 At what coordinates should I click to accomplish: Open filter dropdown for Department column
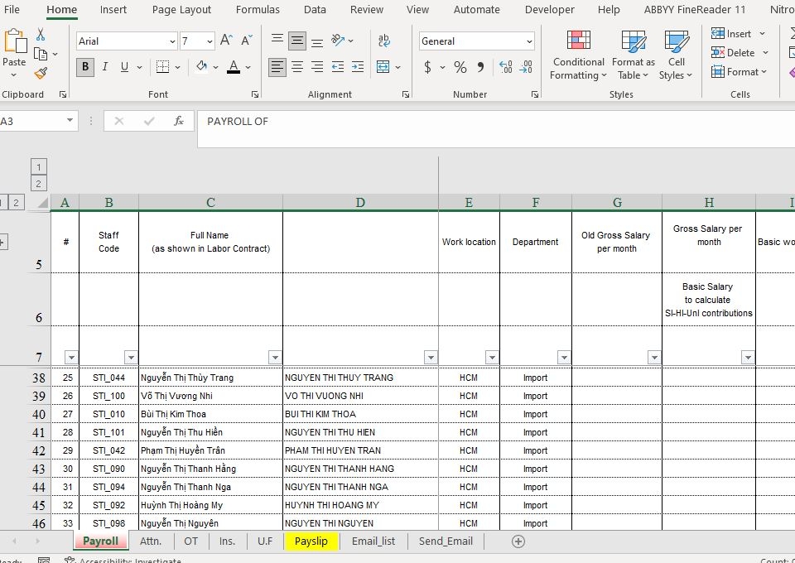click(564, 358)
